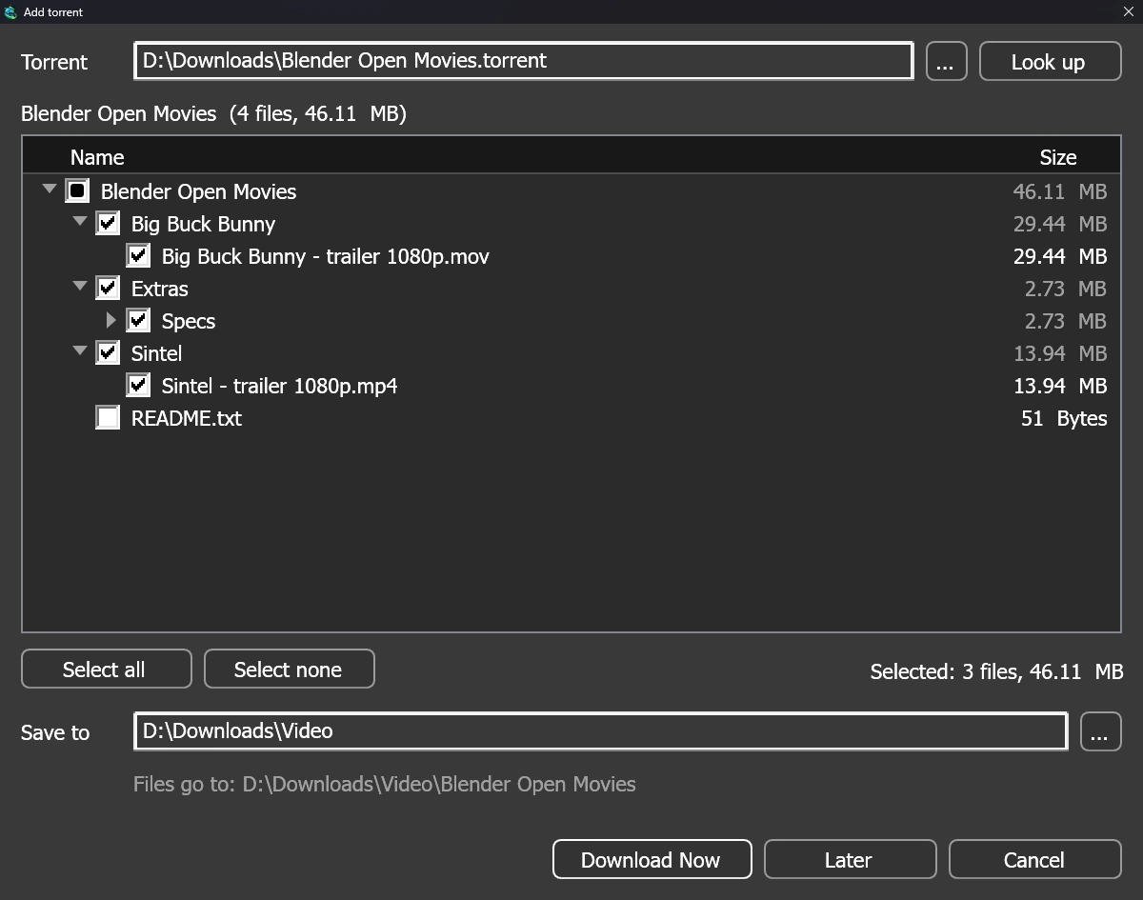Click the 2.73 MB size of Specs
This screenshot has width=1143, height=900.
tap(1066, 321)
